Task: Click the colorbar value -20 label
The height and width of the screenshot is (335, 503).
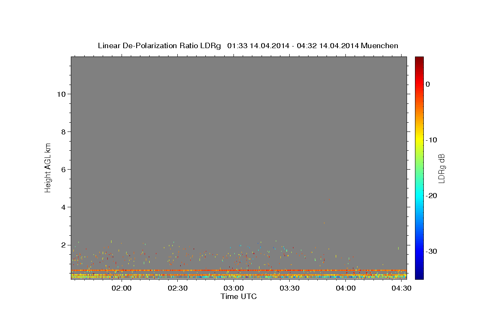Action: pyautogui.click(x=432, y=196)
